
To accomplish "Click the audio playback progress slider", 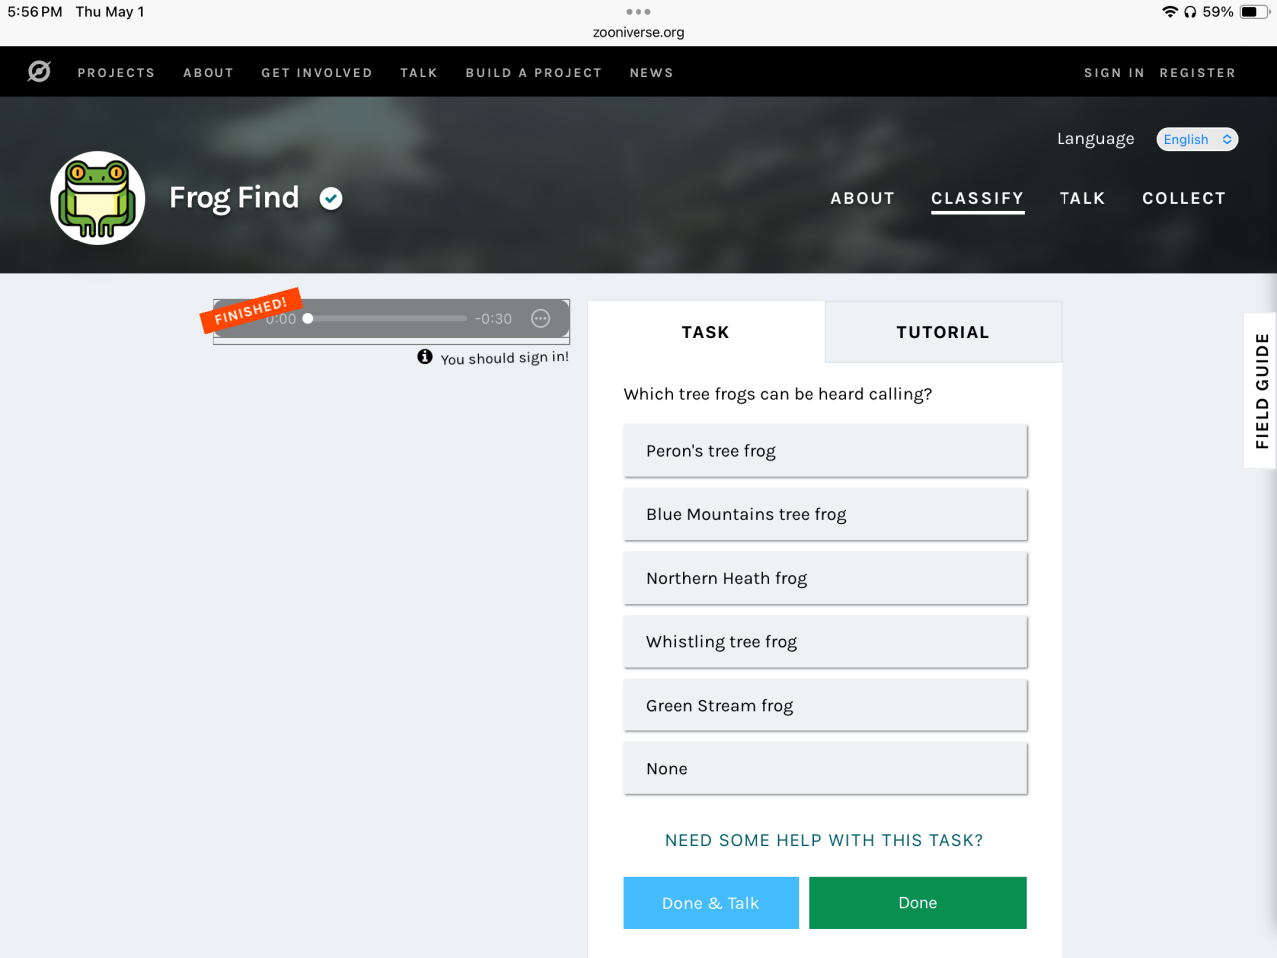I will [389, 319].
